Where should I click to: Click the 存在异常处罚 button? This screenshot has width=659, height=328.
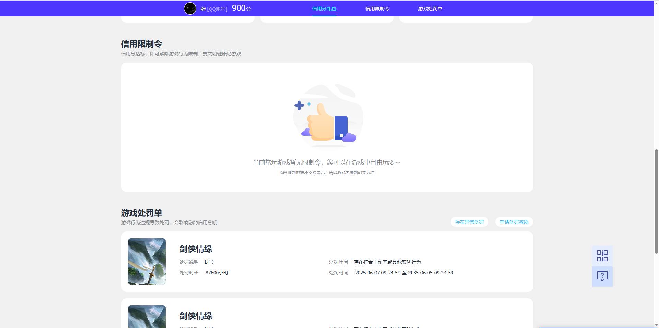469,222
